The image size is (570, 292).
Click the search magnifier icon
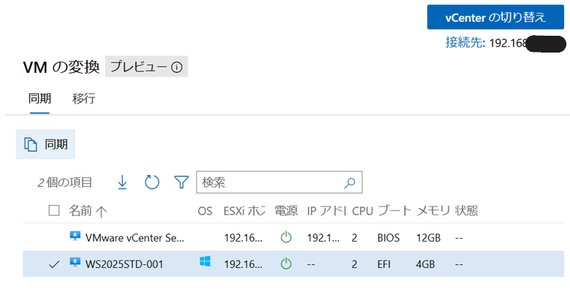coord(349,182)
